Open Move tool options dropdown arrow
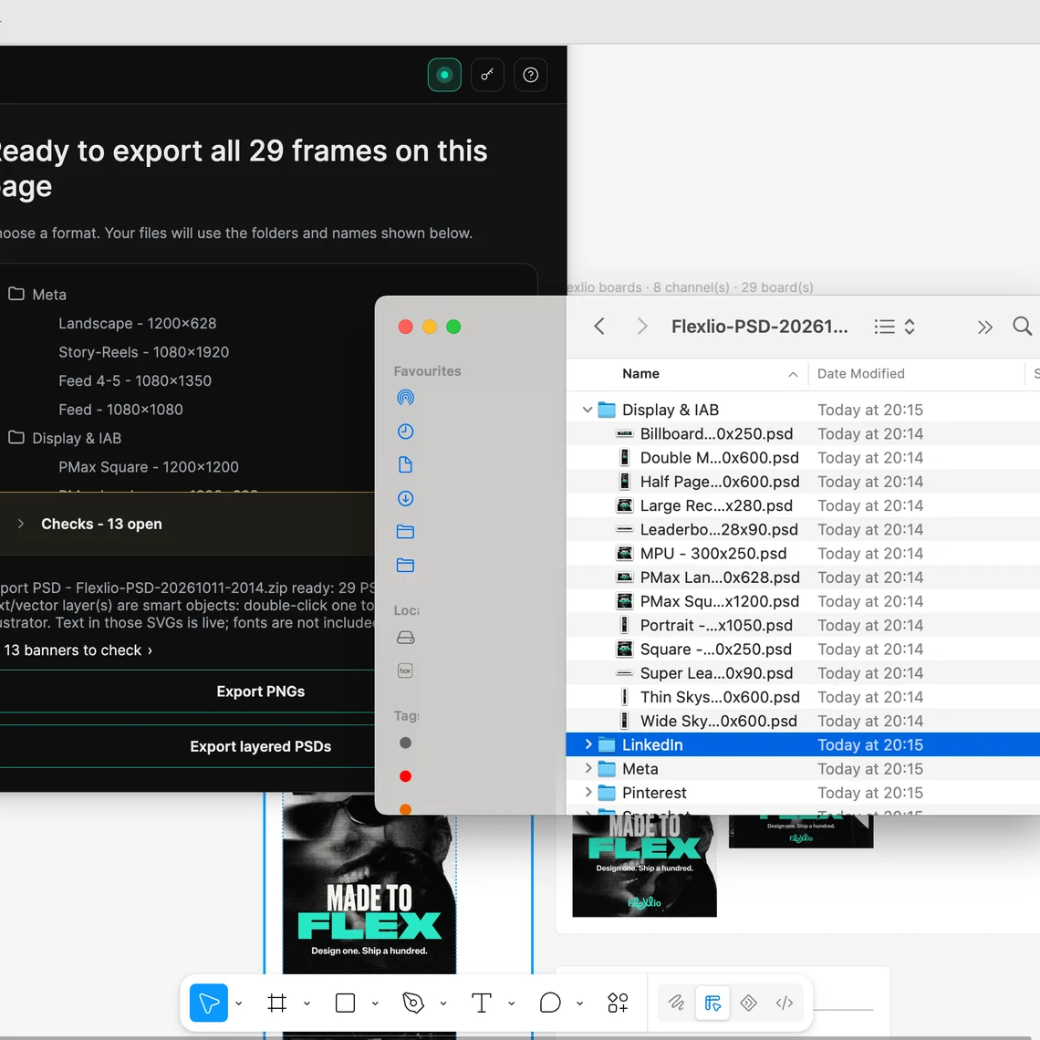Screen dimensions: 1040x1040 click(239, 1004)
